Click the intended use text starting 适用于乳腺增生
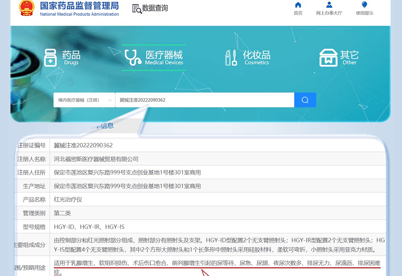The image size is (402, 276). point(217,268)
